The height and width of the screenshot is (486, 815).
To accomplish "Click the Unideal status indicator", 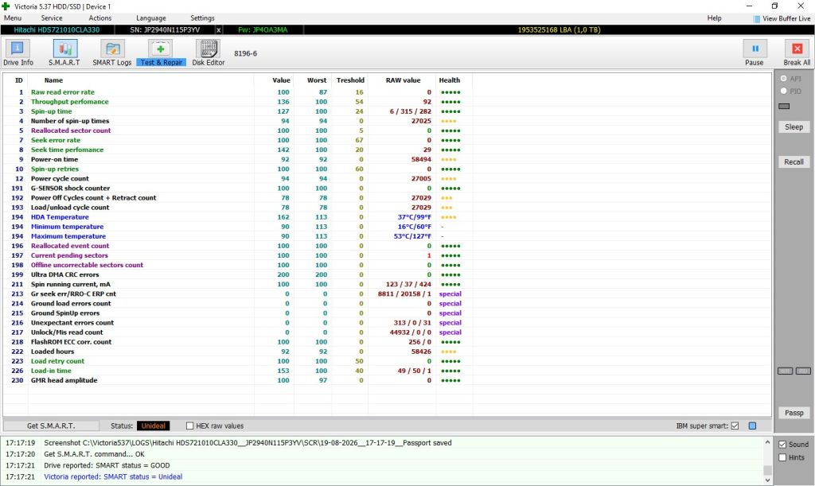I will pyautogui.click(x=154, y=426).
